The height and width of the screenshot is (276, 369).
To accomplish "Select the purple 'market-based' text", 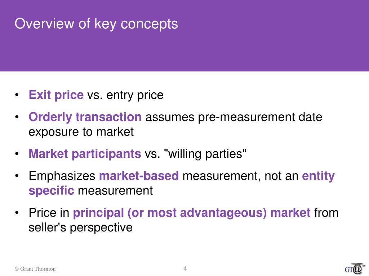I will tap(139, 176).
